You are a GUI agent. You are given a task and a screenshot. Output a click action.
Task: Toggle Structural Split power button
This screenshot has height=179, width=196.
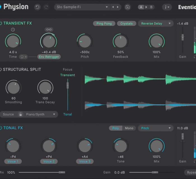1,69
